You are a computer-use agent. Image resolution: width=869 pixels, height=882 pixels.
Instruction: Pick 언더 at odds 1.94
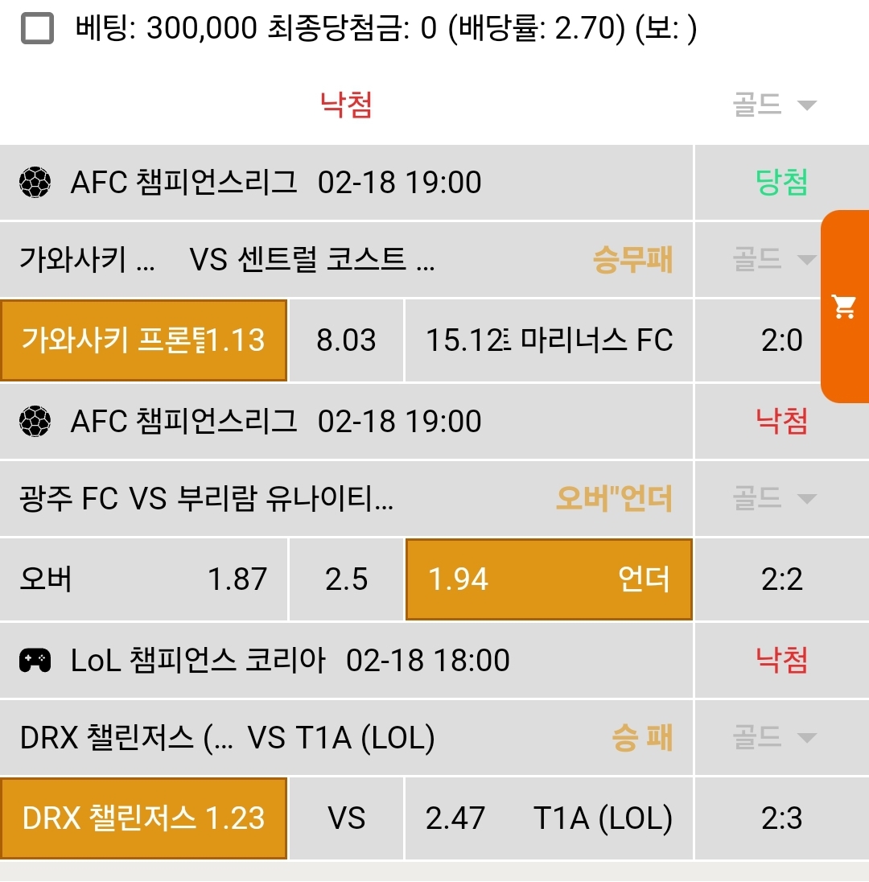point(549,579)
